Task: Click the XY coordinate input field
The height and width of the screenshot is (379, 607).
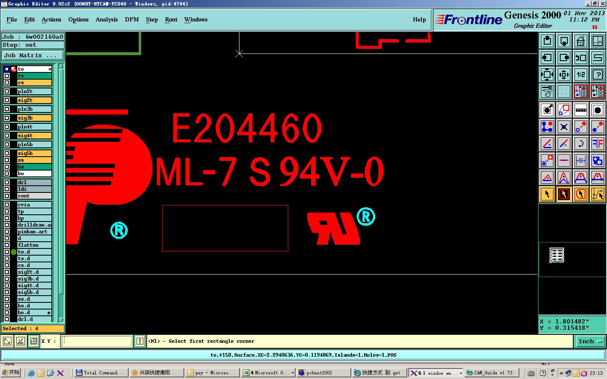Action: coord(97,341)
